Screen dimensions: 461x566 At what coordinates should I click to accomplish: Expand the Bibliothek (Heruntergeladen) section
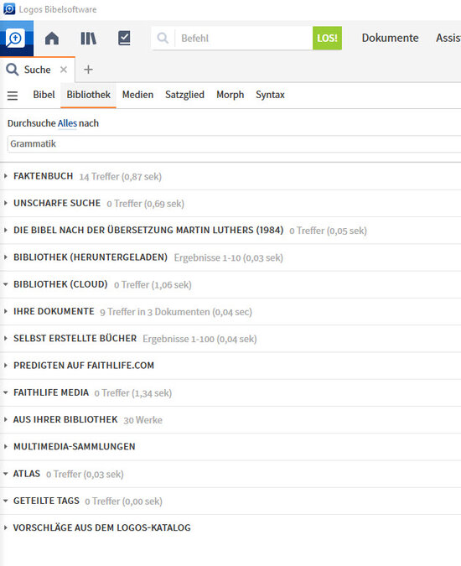click(5, 257)
